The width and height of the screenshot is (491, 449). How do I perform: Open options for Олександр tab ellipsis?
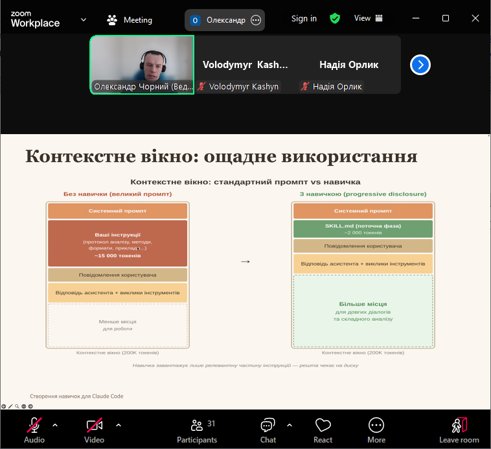tap(256, 20)
